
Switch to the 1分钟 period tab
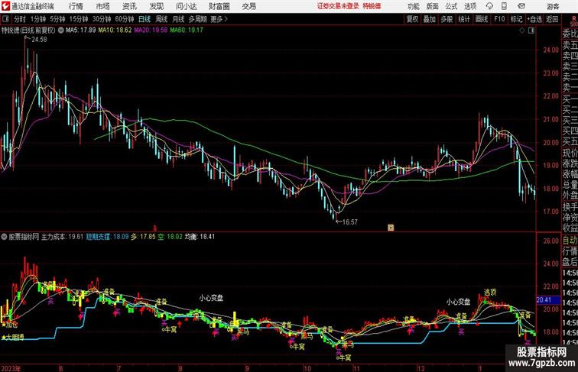point(38,19)
